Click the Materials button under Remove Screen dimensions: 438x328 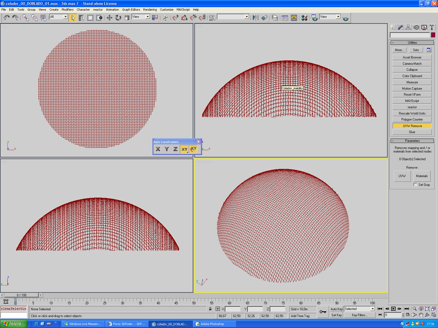[422, 176]
